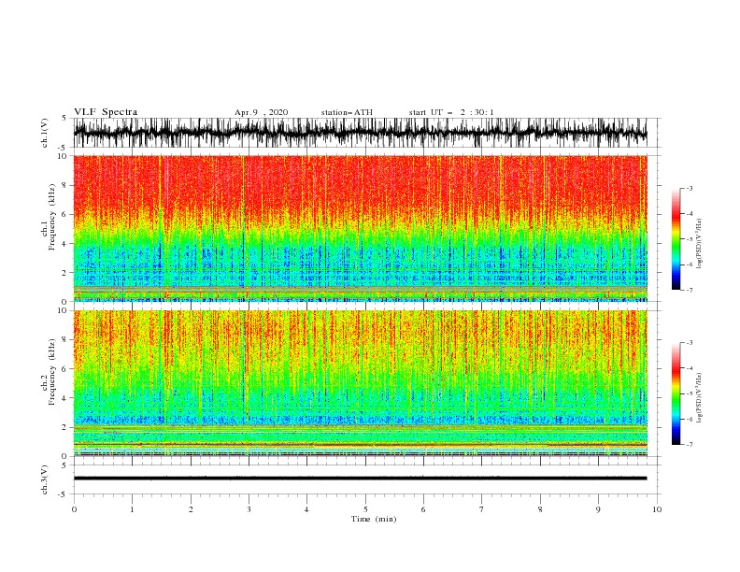This screenshot has height=572, width=740.
Task: Click the "ch.3(V)" axis label
Action: (45, 479)
